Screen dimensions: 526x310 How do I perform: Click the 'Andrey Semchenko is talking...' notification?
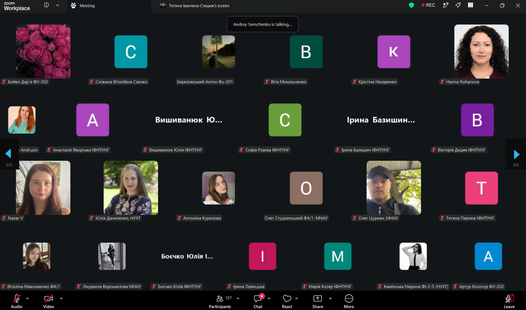click(x=263, y=24)
